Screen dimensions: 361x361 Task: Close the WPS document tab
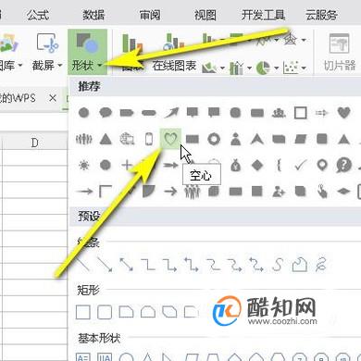tap(53, 98)
